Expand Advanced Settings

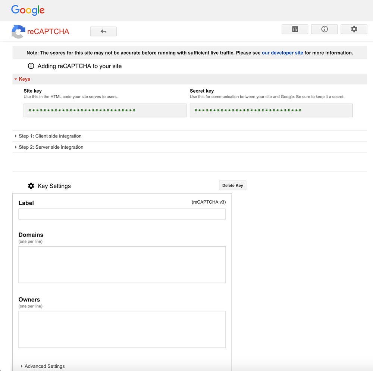point(43,366)
